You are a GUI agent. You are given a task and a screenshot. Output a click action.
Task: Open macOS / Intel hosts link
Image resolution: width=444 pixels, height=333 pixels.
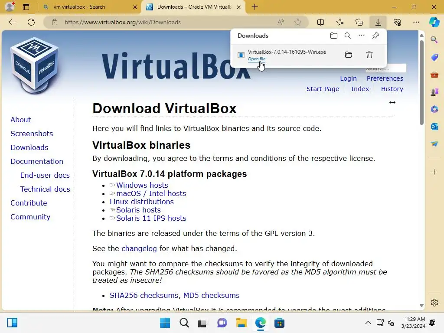coord(151,193)
